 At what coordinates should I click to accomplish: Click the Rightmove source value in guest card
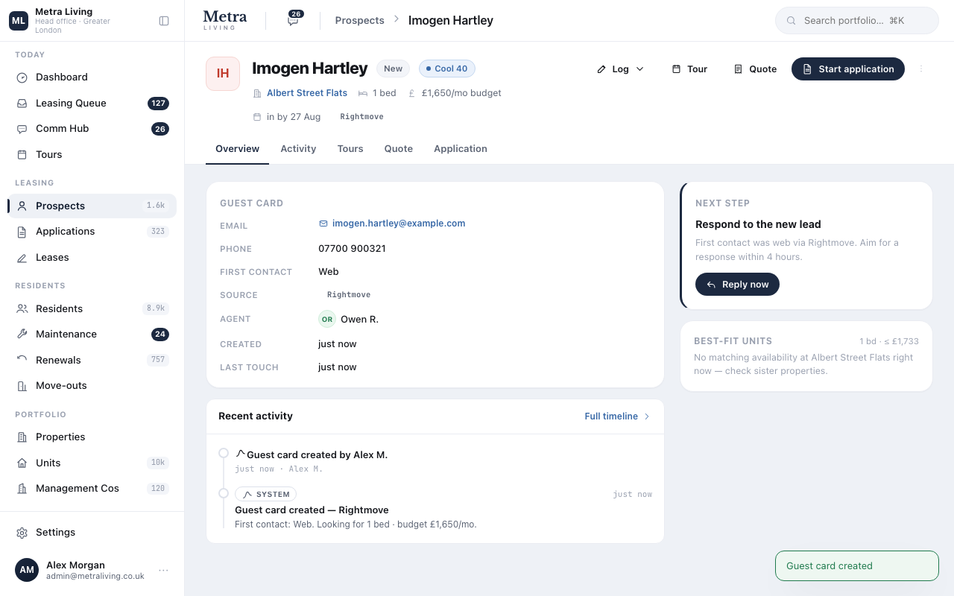pos(349,295)
